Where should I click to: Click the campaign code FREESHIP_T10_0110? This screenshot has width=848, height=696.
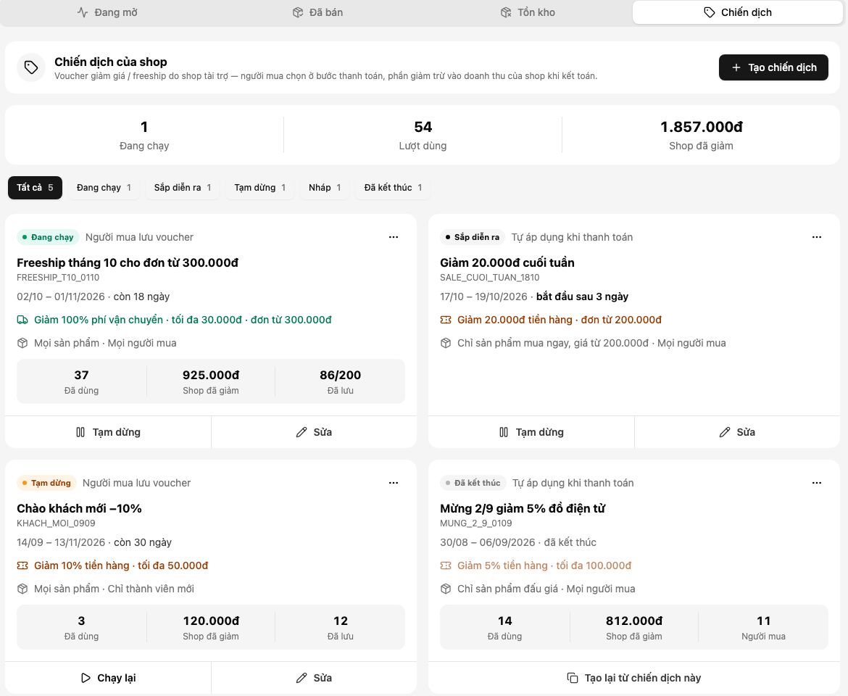point(58,278)
